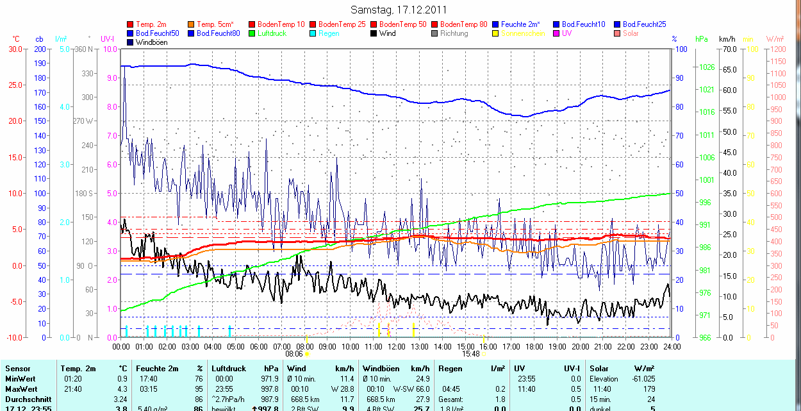
Task: Click the red Temp. 2m legend swatch
Action: (131, 24)
